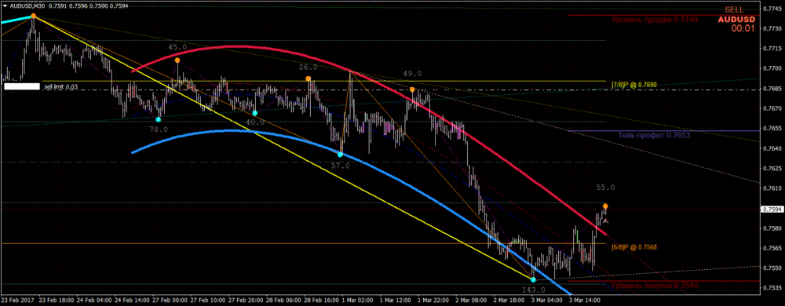Select the orange marker labeled 55.0
Screen dimensions: 785x306
point(605,206)
